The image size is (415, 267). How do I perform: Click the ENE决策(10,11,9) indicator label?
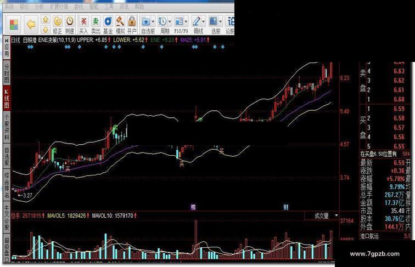pyautogui.click(x=57, y=40)
